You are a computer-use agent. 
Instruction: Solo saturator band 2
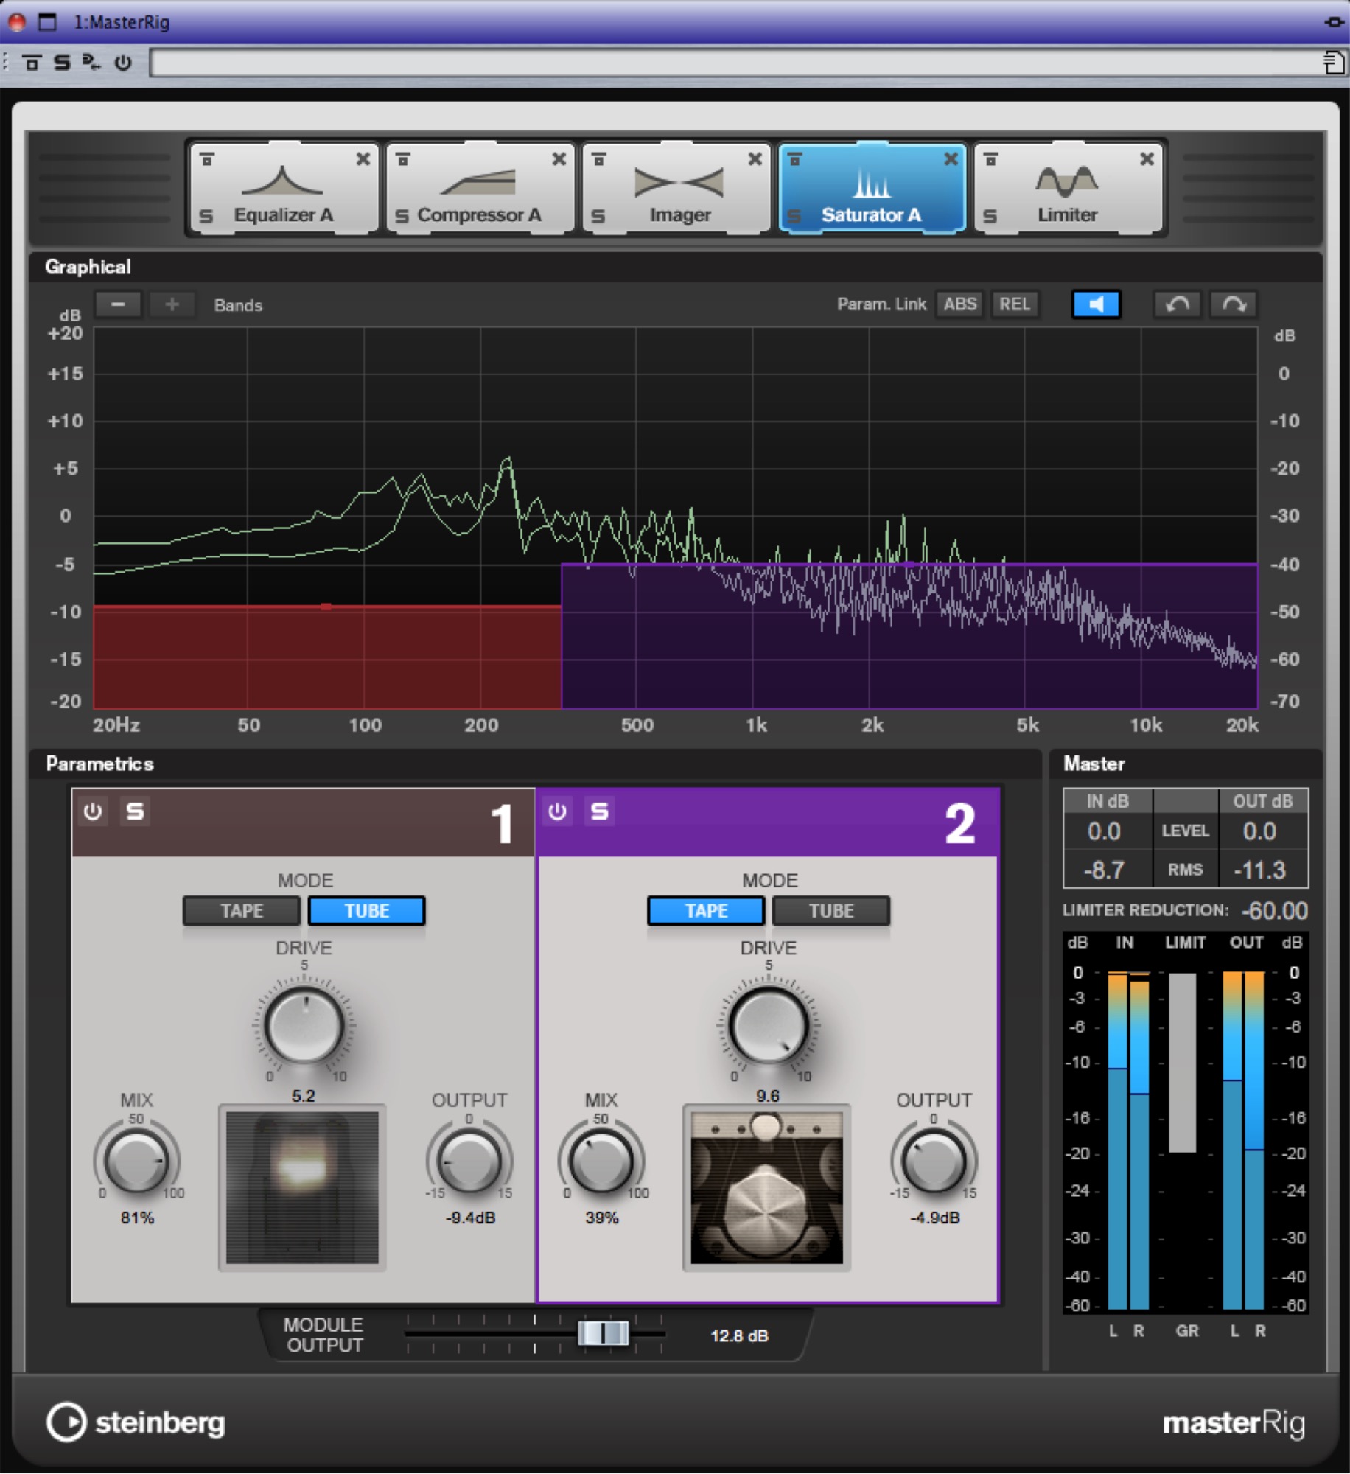[x=600, y=811]
